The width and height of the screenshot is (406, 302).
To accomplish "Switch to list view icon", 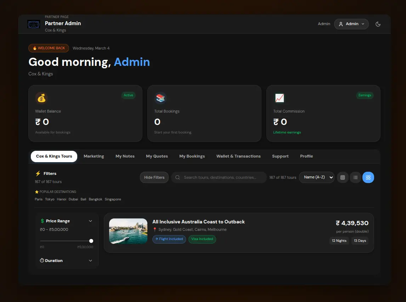I will [355, 177].
